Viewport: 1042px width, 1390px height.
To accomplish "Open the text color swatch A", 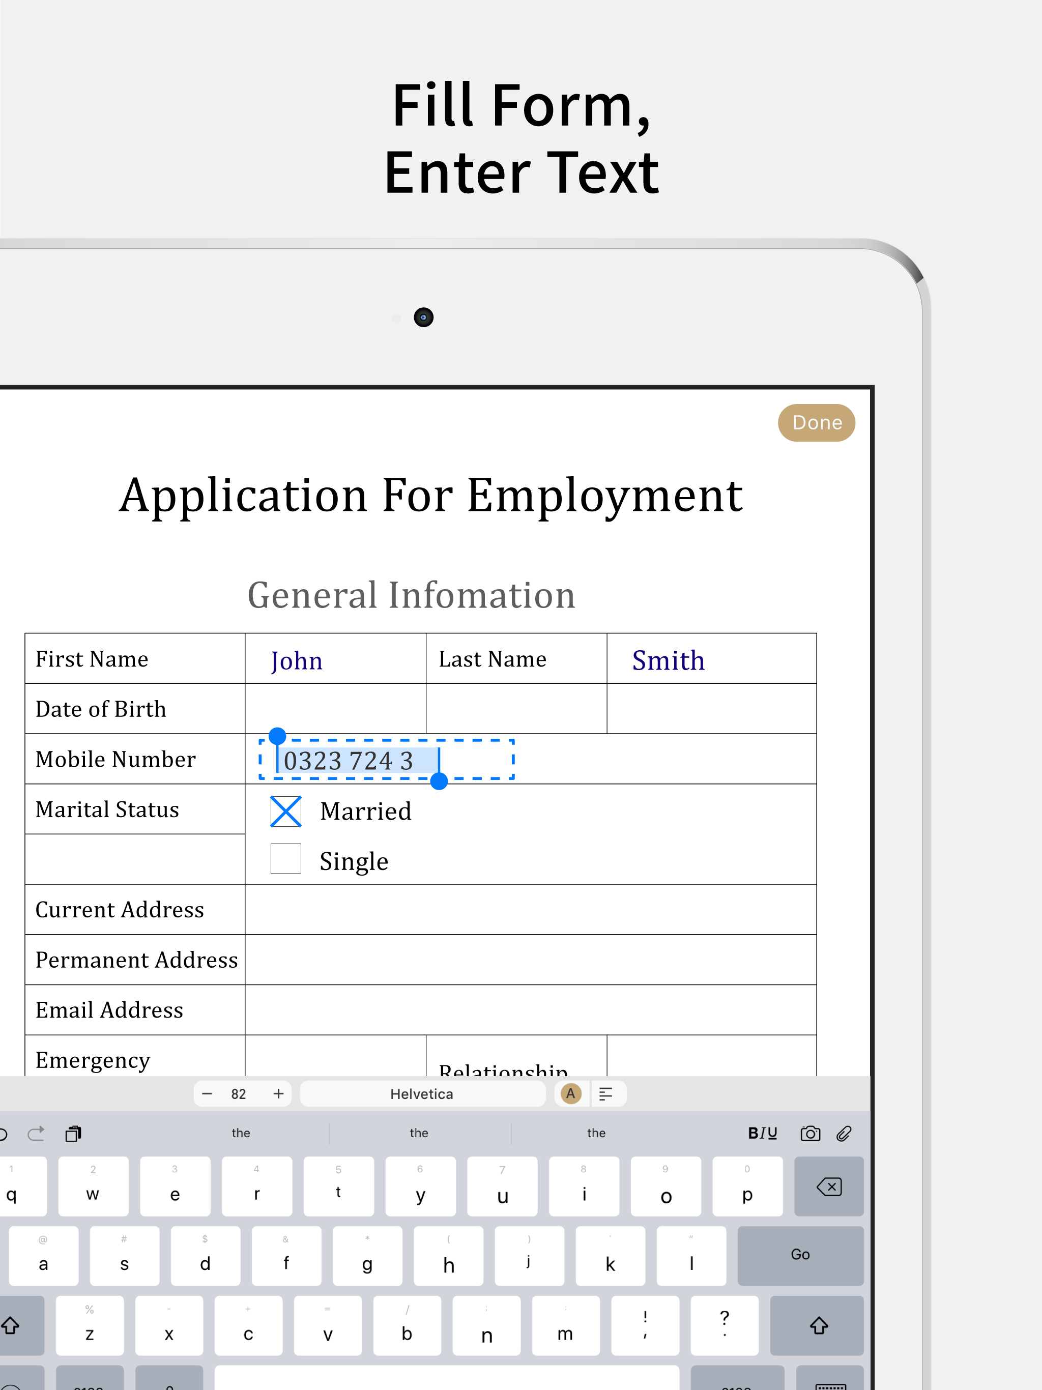I will pyautogui.click(x=571, y=1093).
